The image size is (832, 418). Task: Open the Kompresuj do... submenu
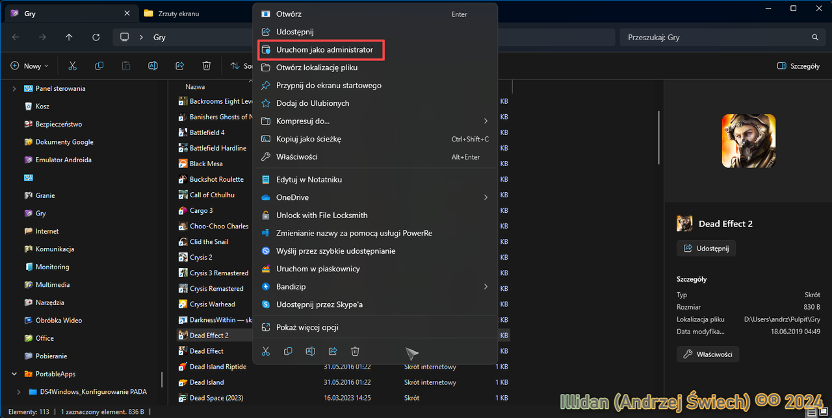tap(375, 121)
